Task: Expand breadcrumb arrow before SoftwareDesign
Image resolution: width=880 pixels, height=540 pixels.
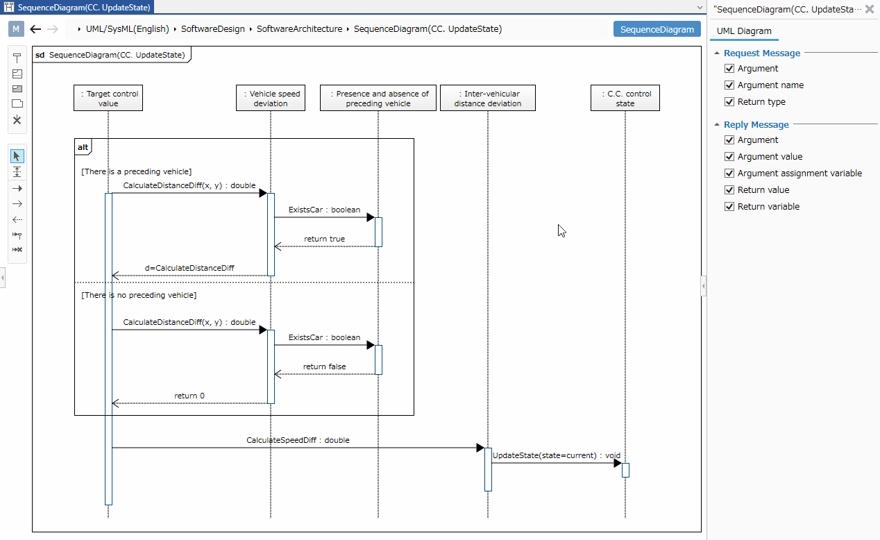Action: pyautogui.click(x=176, y=29)
